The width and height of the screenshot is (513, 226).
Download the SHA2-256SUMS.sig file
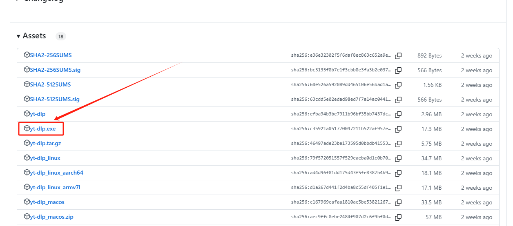coord(55,70)
